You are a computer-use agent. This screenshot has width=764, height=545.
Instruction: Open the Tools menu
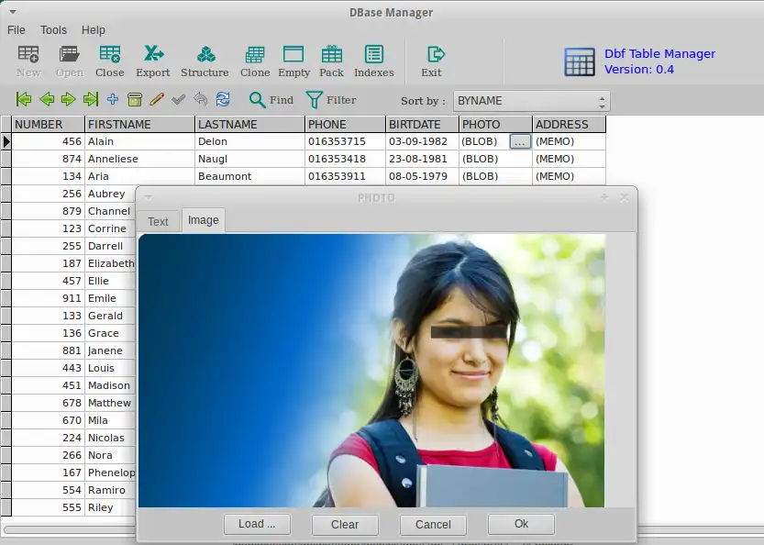click(53, 30)
